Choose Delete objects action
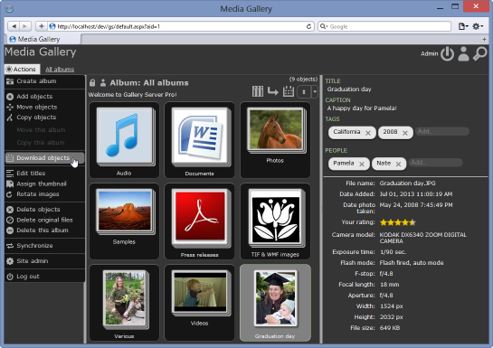493x348 pixels. tap(44, 210)
